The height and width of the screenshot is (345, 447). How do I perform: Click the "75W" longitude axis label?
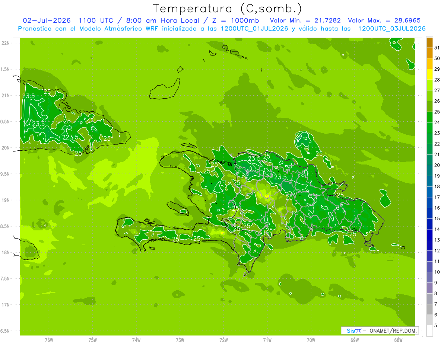point(93,340)
